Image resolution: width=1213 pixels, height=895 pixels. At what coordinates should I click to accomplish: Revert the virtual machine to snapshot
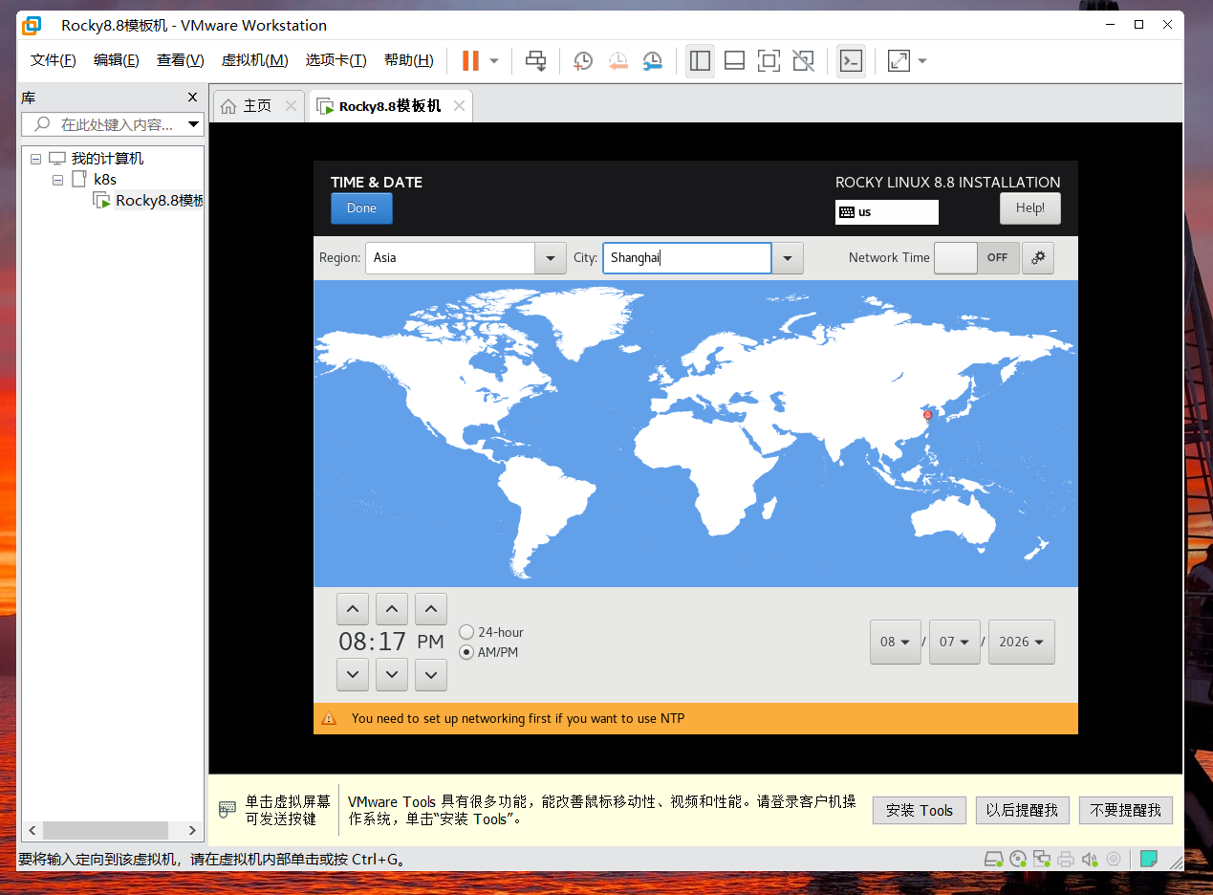(617, 61)
